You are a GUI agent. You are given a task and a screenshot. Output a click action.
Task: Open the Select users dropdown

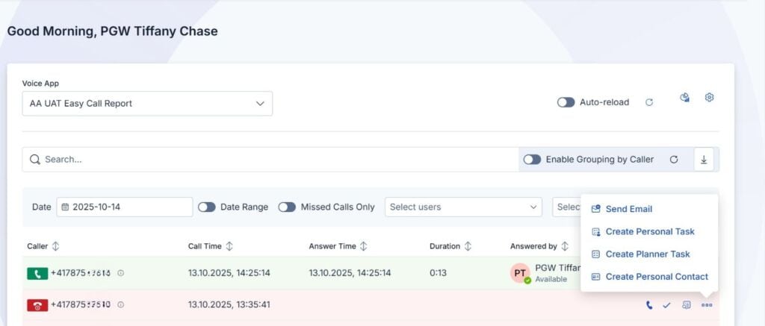coord(463,207)
